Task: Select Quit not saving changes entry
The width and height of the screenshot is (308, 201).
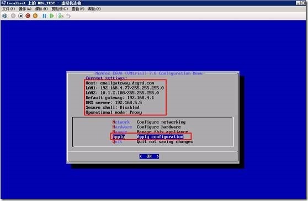Action: 153,142
